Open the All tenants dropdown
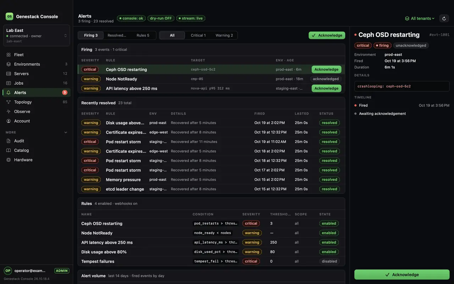This screenshot has width=454, height=284. coord(420,18)
